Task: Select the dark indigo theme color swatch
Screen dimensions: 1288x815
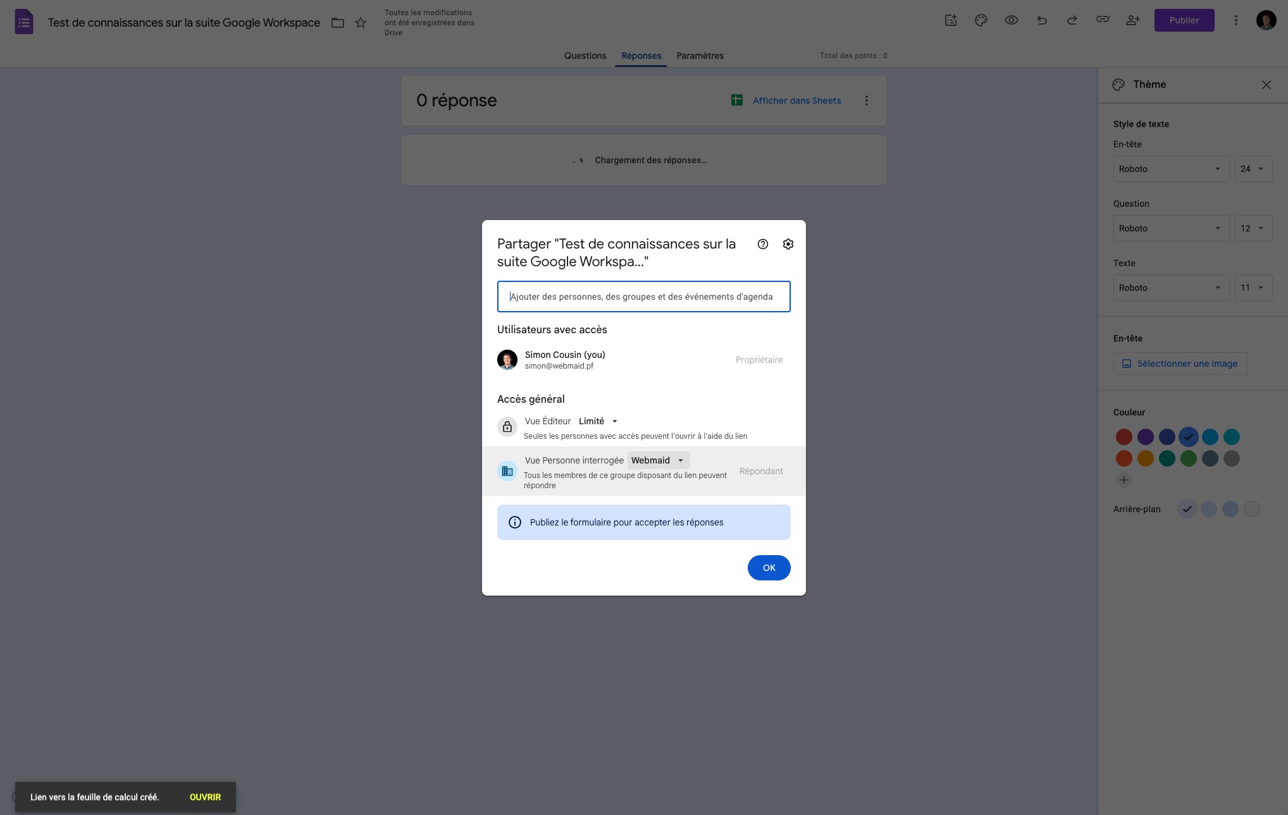Action: click(x=1167, y=437)
